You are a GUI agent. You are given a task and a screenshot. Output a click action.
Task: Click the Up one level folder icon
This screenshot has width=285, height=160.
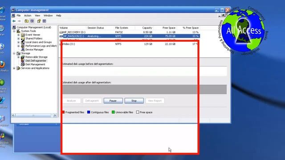pyautogui.click(x=27, y=21)
